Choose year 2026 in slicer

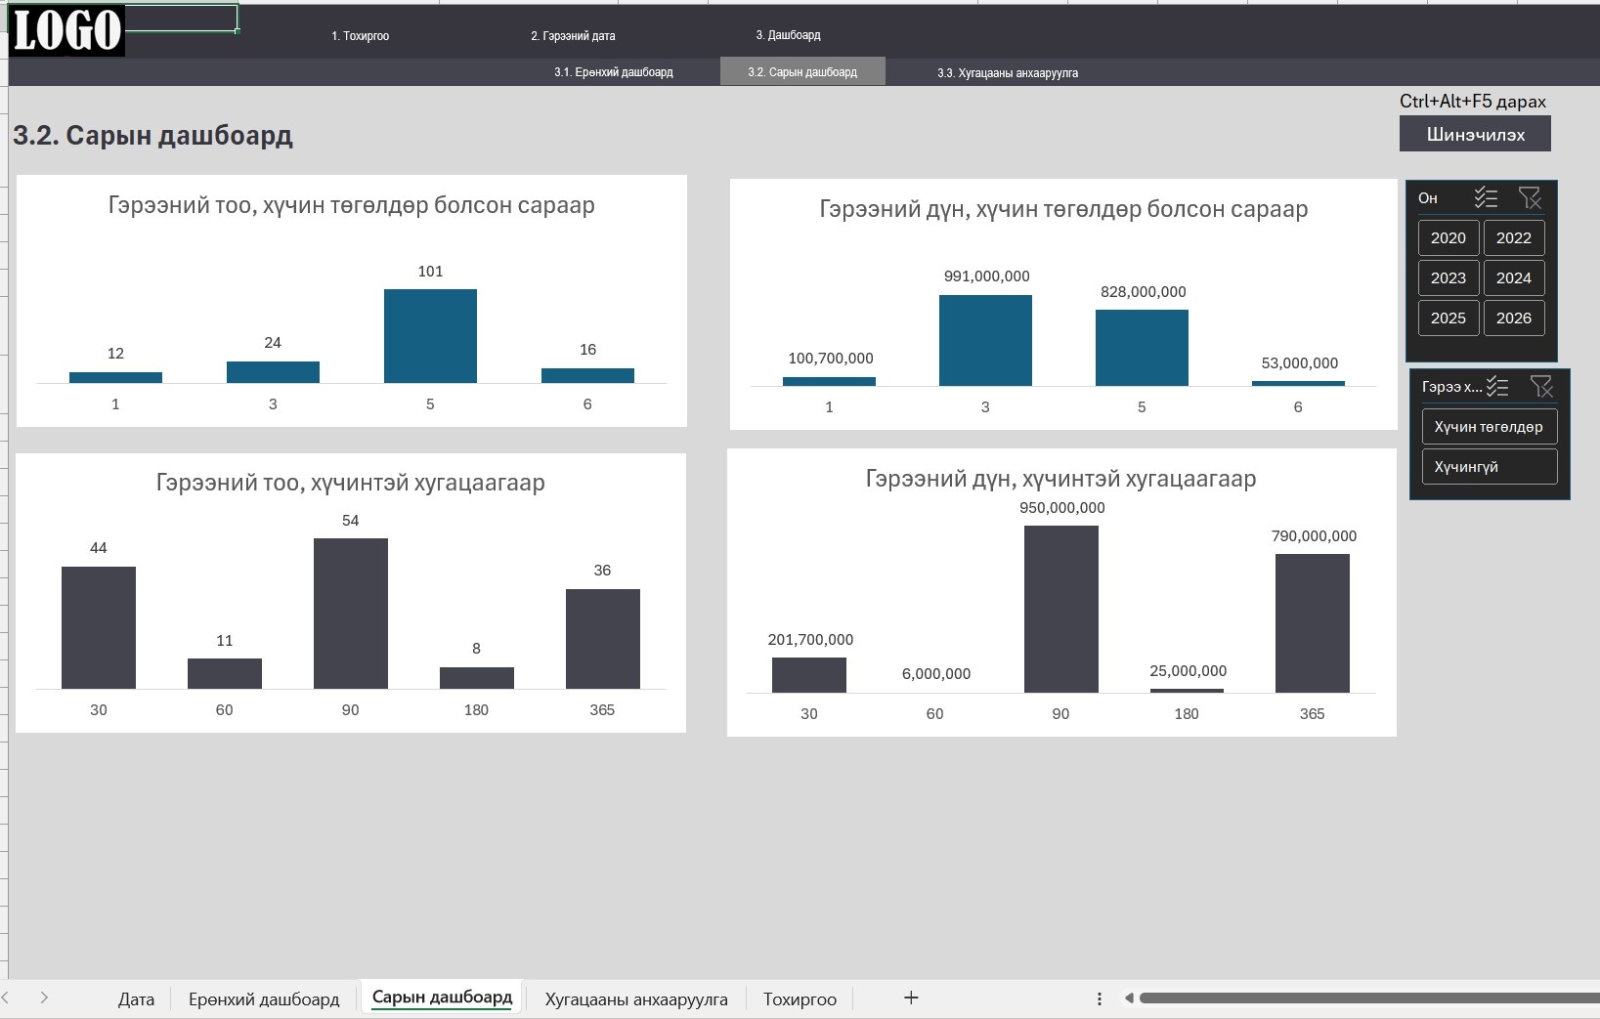point(1514,318)
